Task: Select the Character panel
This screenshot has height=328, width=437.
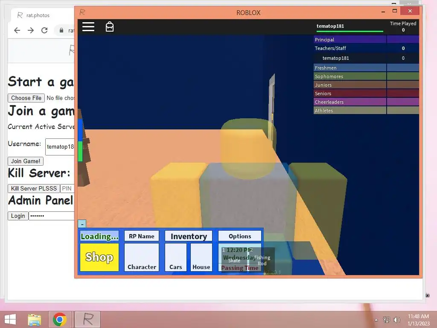Action: [142, 257]
